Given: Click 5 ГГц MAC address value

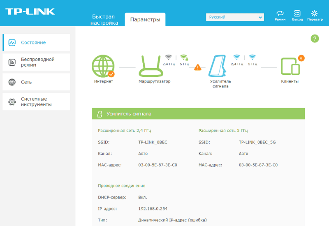Looking at the screenshot, I should pyautogui.click(x=258, y=165).
